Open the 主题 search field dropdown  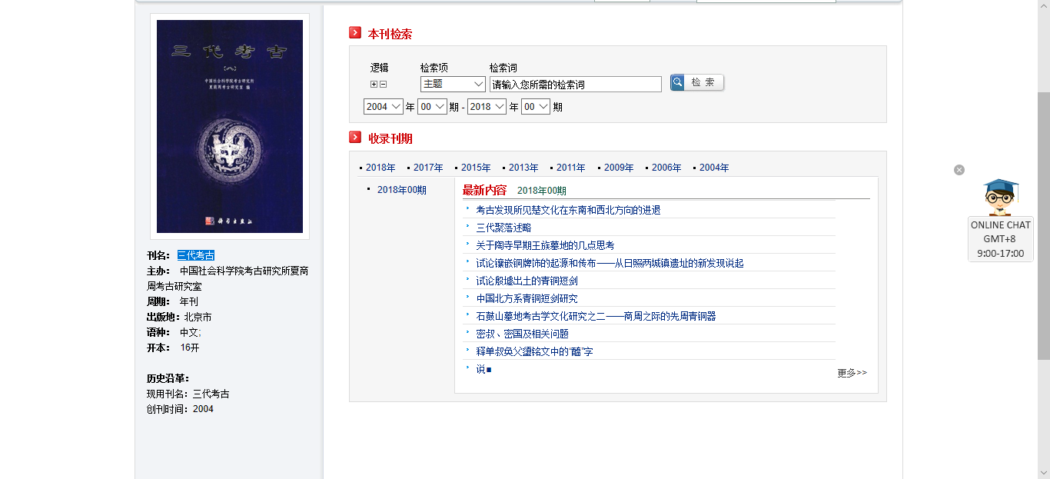(453, 84)
